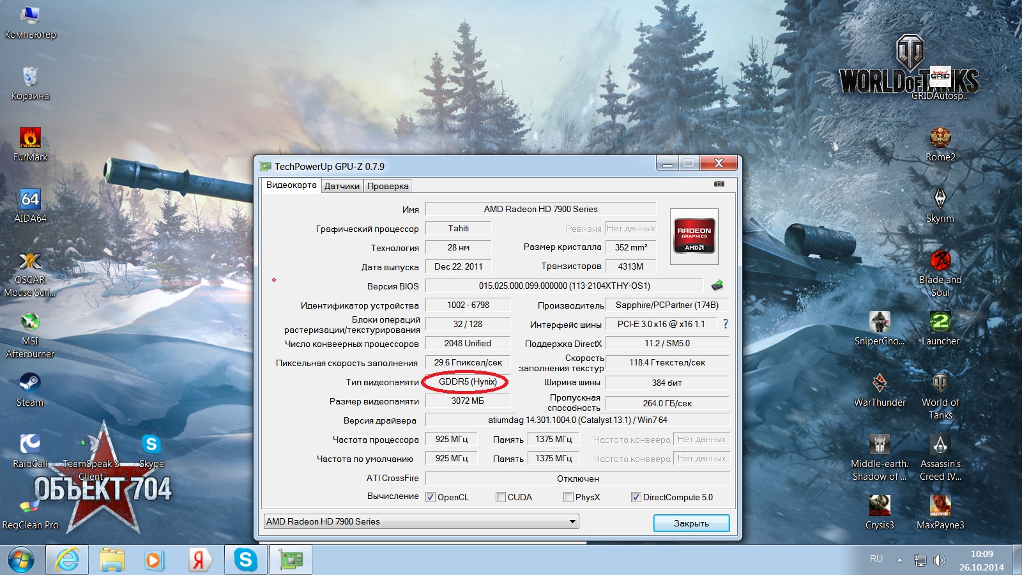This screenshot has height=575, width=1022.
Task: Click the Tahiti GPU name field
Action: (458, 228)
